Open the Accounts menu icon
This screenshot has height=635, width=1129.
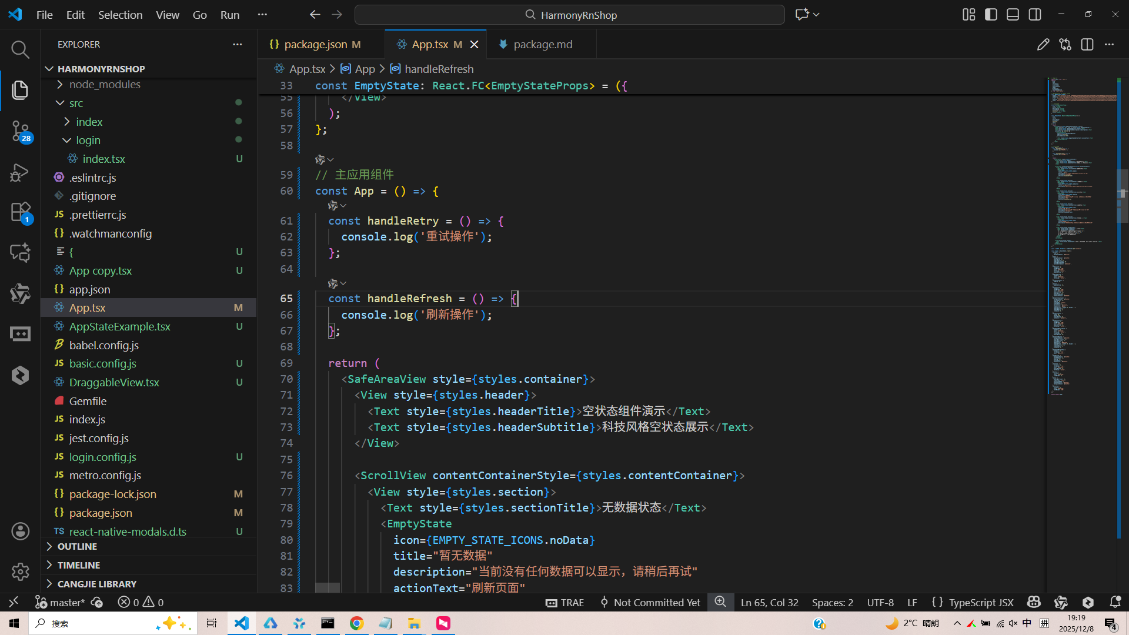20,532
